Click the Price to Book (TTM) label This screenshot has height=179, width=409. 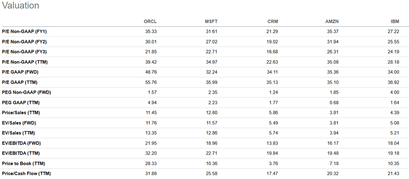coord(23,163)
